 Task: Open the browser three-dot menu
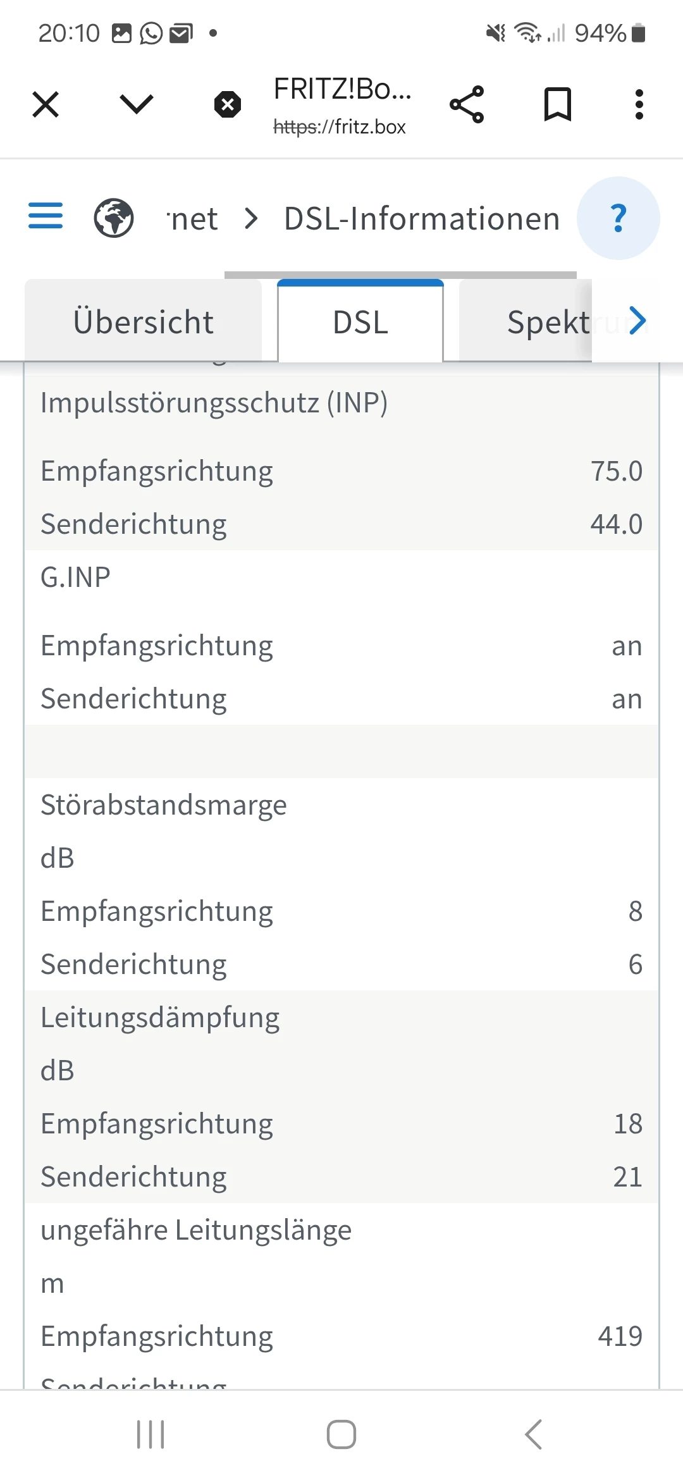tap(639, 104)
